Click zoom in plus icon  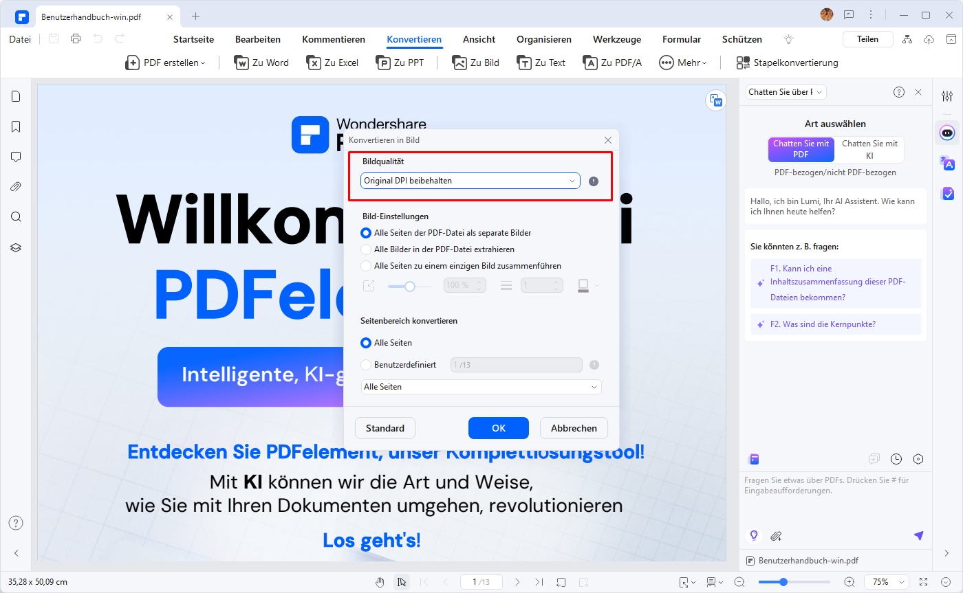click(x=850, y=582)
